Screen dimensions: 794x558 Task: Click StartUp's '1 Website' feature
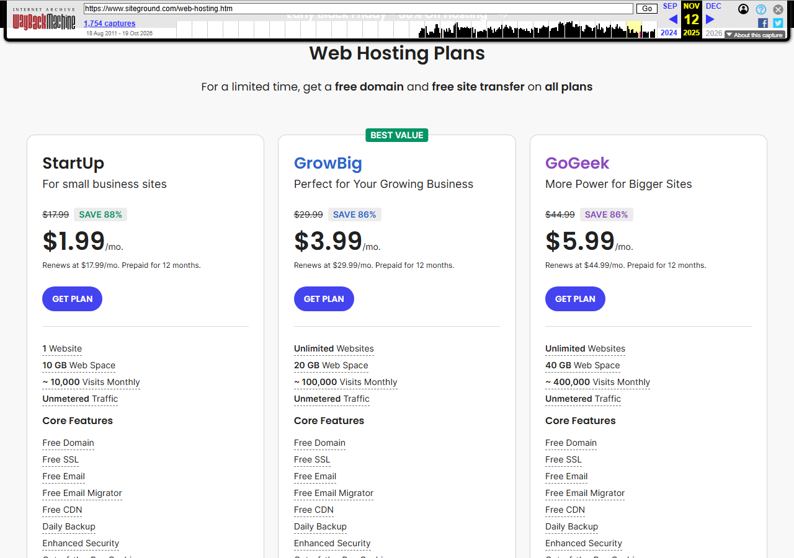tap(62, 349)
